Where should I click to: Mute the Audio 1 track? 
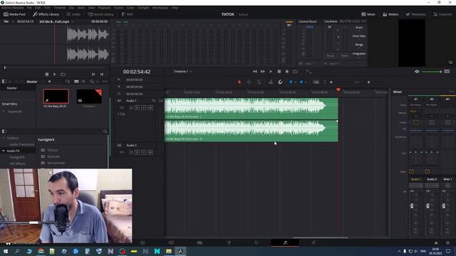150,107
